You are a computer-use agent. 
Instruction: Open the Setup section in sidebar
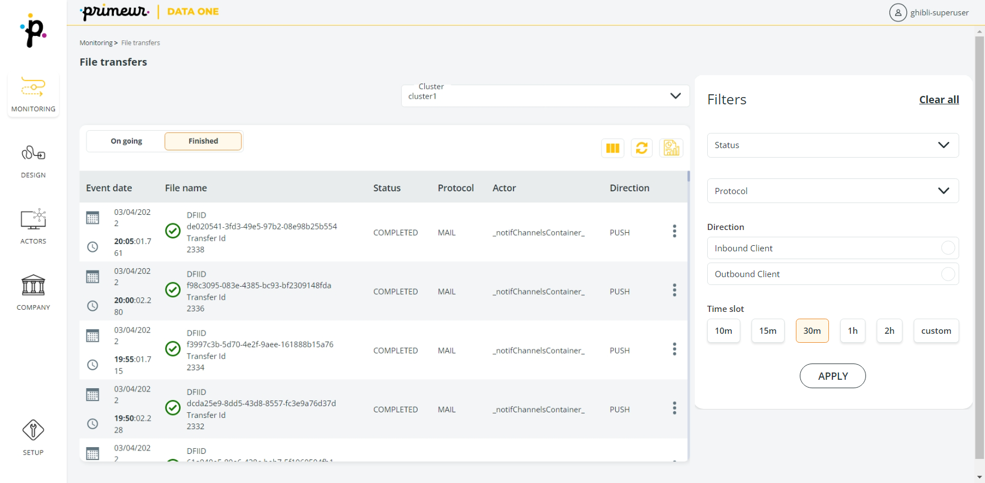(x=33, y=438)
